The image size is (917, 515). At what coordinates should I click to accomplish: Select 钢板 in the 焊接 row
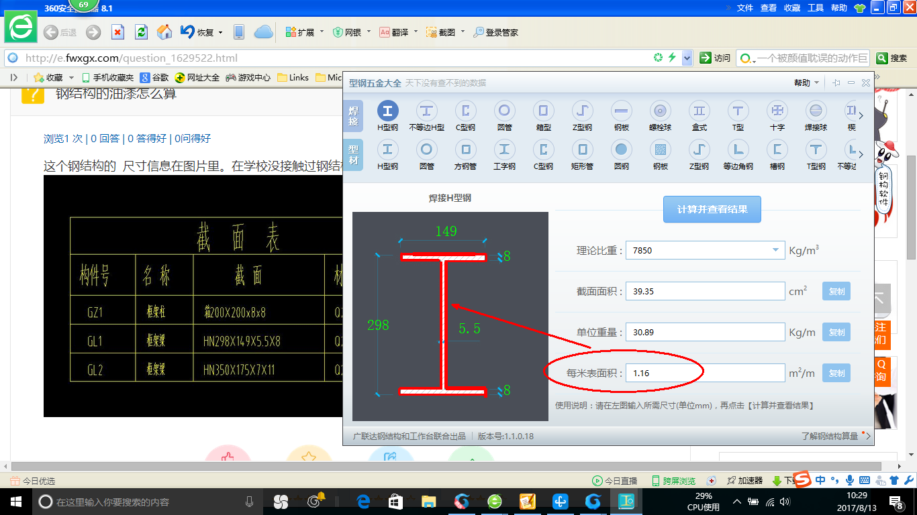click(621, 115)
